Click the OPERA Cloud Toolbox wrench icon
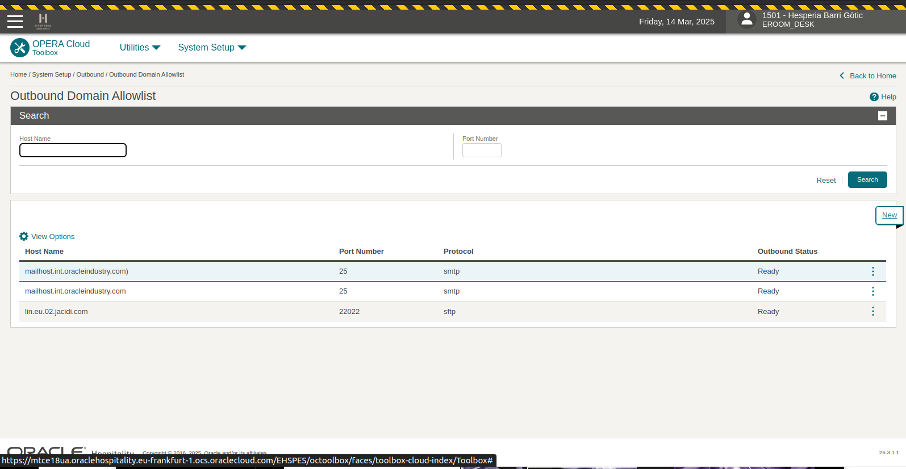The height and width of the screenshot is (469, 906). tap(20, 48)
